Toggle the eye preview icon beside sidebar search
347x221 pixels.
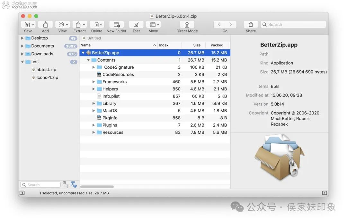74,184
